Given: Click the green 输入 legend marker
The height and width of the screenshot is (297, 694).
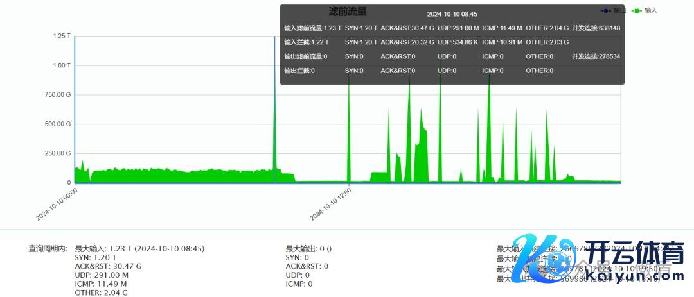Looking at the screenshot, I should click(637, 11).
